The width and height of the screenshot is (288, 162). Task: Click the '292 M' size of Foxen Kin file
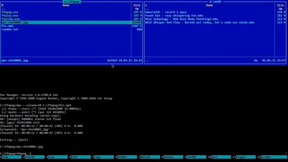[x=281, y=16]
